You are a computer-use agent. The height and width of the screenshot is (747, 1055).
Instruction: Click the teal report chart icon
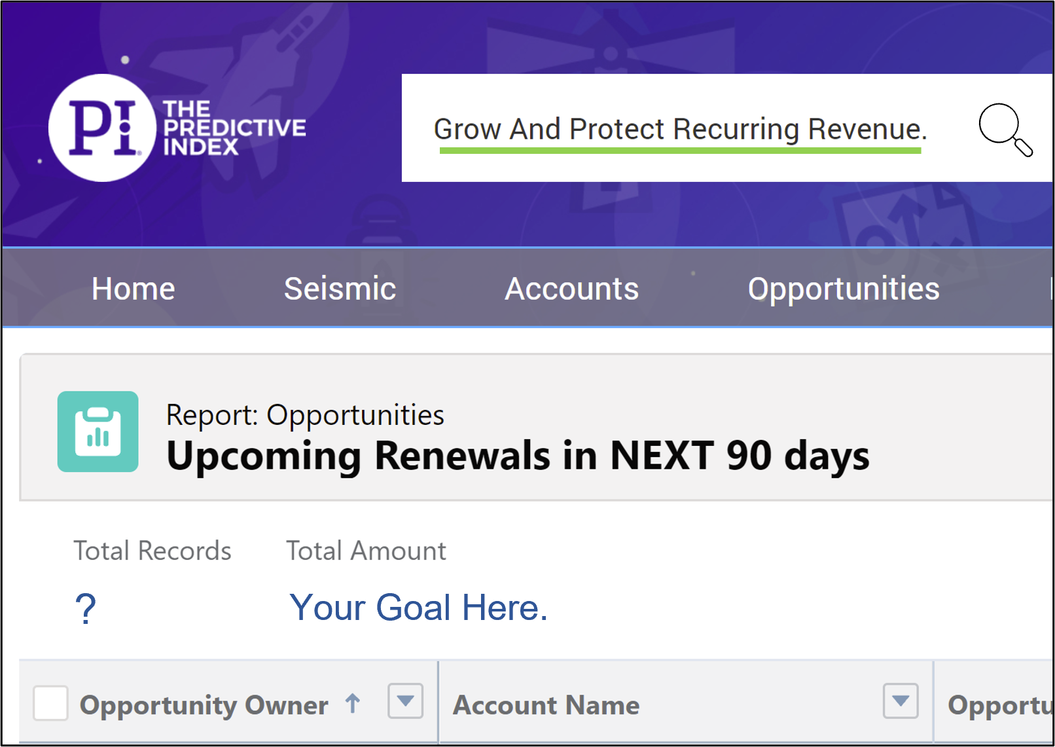tap(98, 431)
